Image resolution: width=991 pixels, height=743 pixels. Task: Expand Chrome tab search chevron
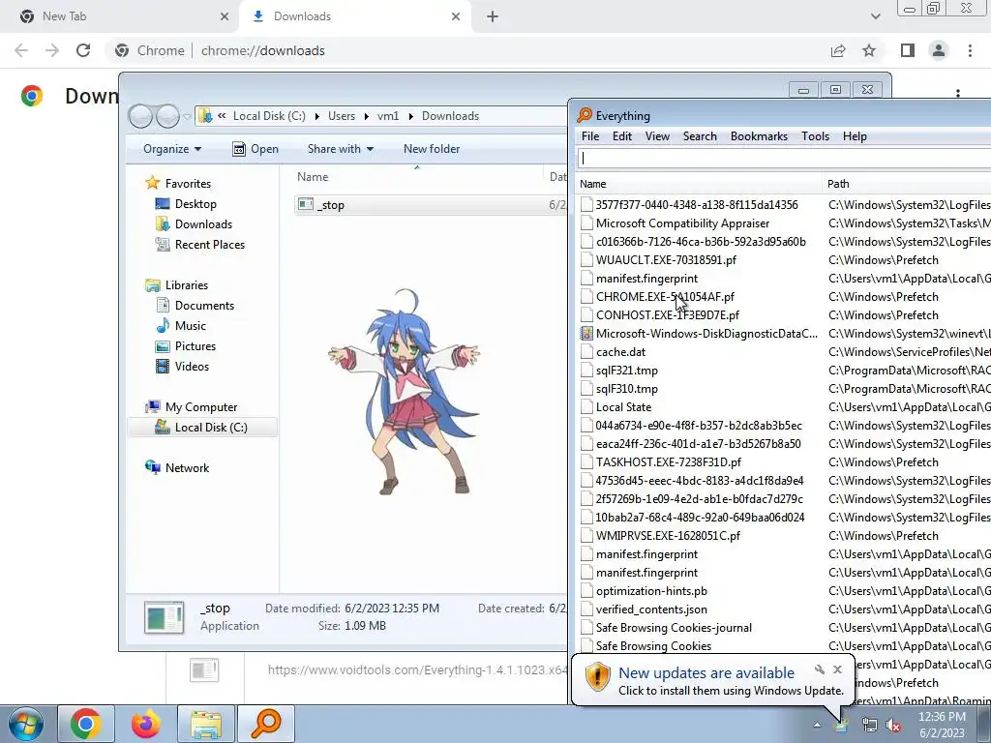click(875, 16)
